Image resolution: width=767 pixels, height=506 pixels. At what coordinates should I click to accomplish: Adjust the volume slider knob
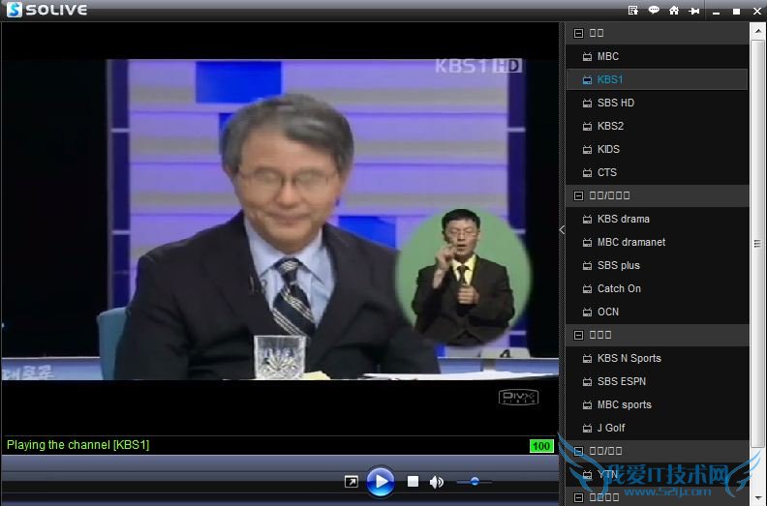474,481
